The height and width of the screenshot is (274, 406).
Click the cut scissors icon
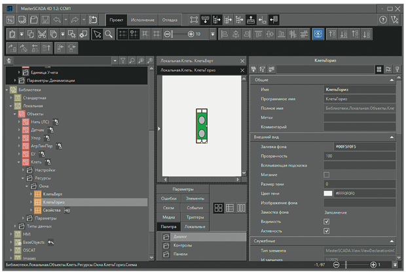click(42, 34)
